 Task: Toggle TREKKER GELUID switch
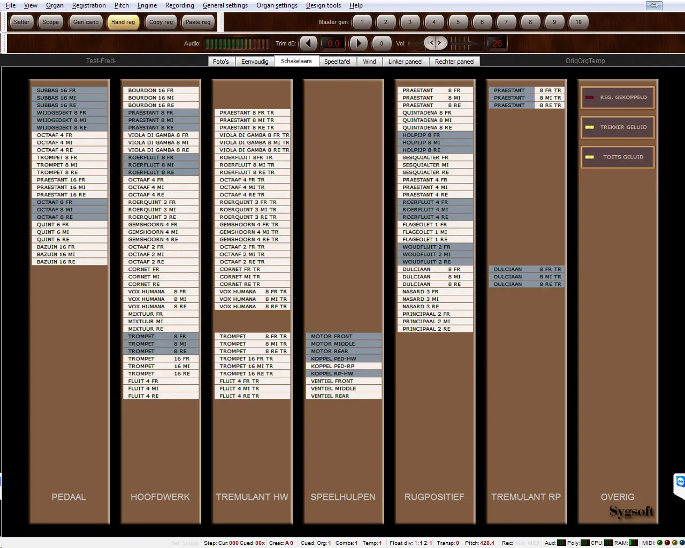pos(618,127)
